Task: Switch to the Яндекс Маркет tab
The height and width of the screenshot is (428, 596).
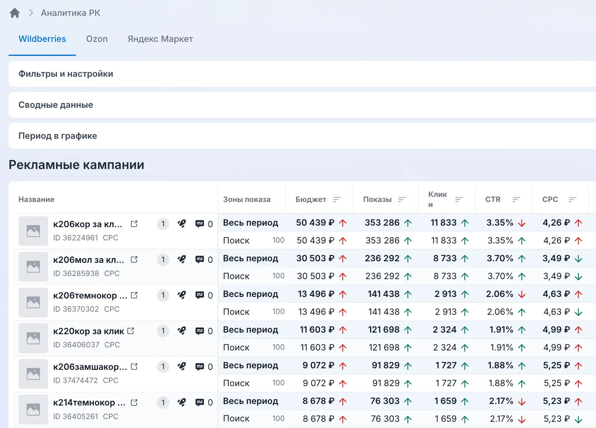Action: click(160, 39)
